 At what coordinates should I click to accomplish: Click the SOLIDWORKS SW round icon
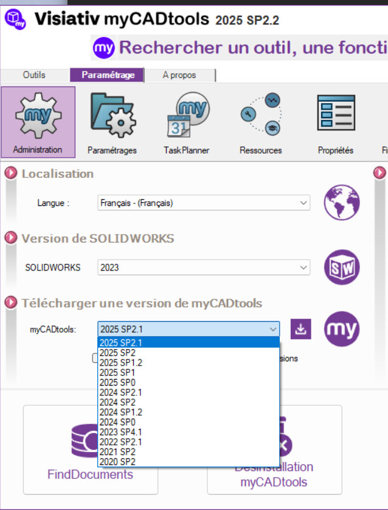coord(341,267)
